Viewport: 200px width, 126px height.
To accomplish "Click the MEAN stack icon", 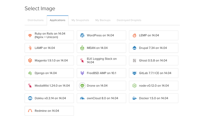I will [82, 48].
